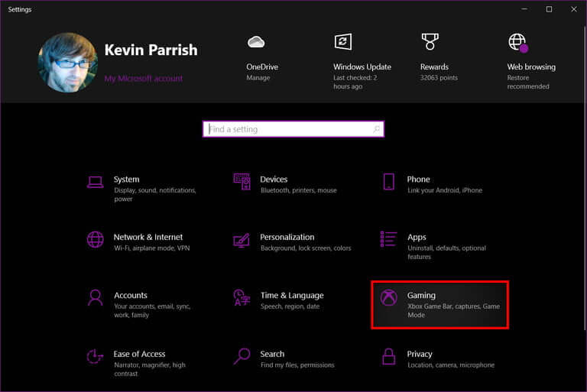Screen dimensions: 587x392
Task: Open the Accounts category title
Action: tap(131, 296)
